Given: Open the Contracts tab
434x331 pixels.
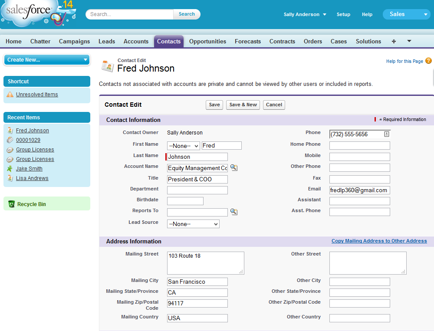Looking at the screenshot, I should pyautogui.click(x=283, y=41).
